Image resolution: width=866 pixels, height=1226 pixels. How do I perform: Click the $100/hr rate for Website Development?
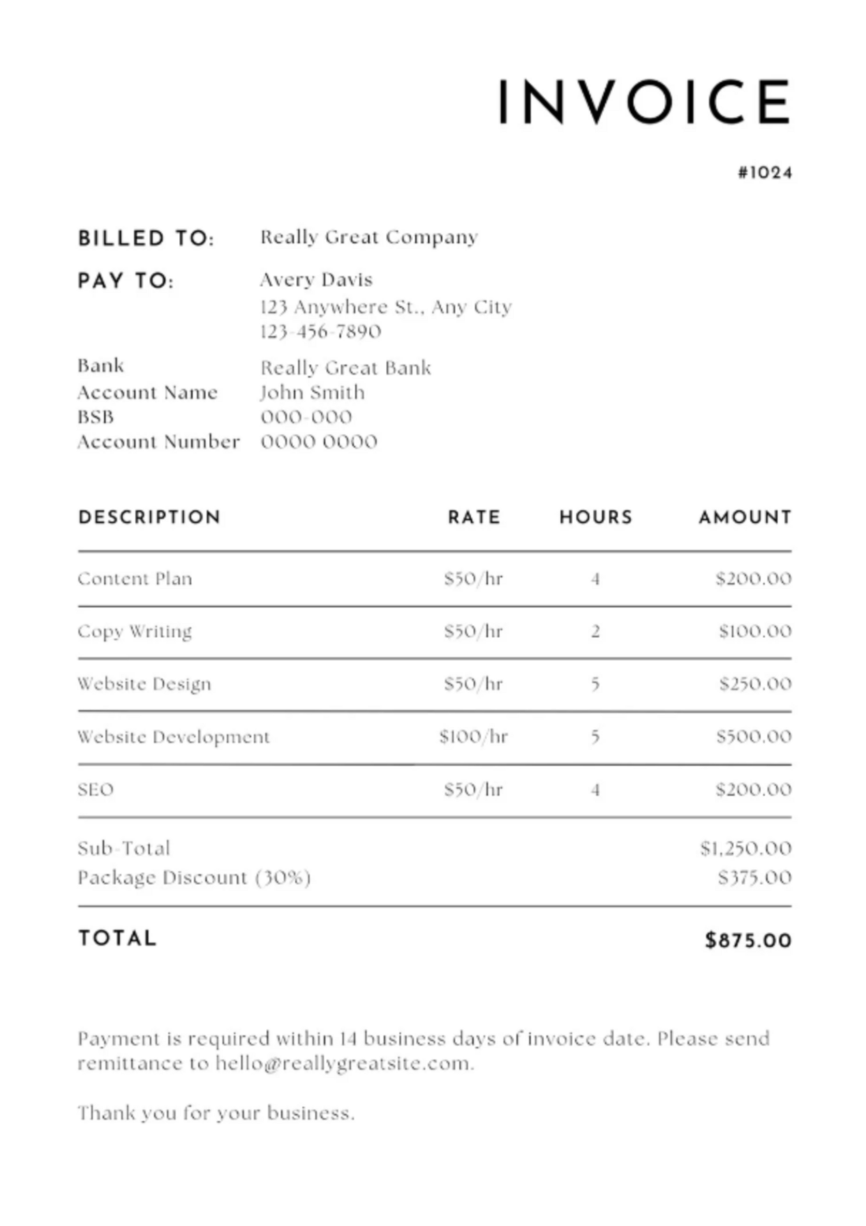473,737
